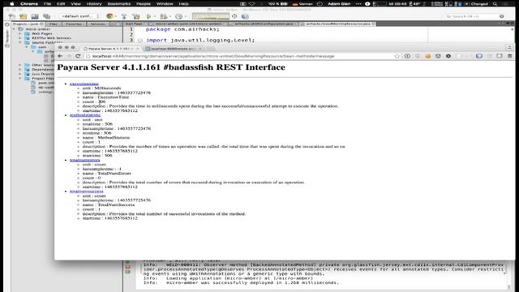
Task: Open Bookmarks menu in menu bar
Action: 119,3
